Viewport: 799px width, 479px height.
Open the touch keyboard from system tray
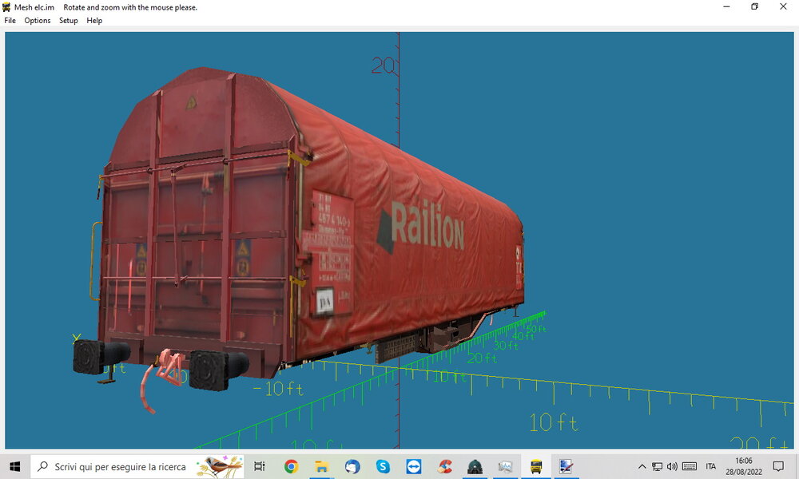[x=690, y=466]
